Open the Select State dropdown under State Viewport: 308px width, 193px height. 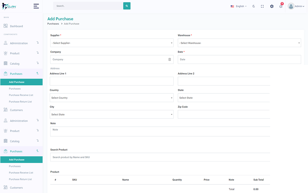pyautogui.click(x=239, y=98)
